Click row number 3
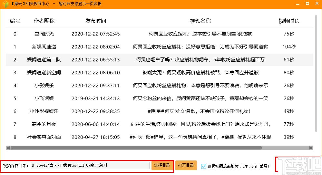The image size is (322, 175). 15,73
